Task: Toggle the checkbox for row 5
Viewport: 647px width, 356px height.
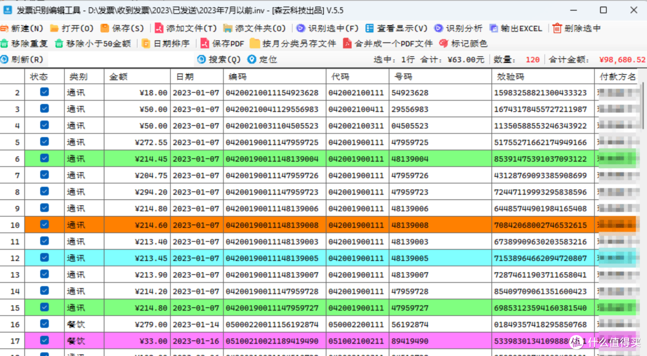Action: click(44, 141)
